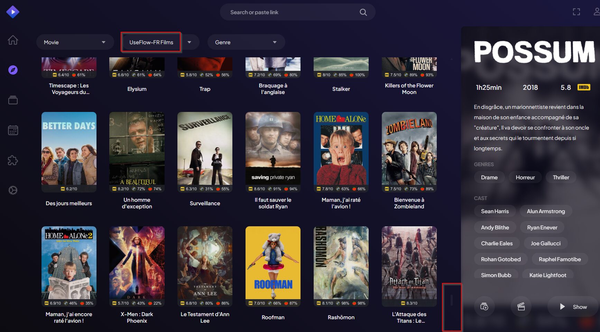Click cast member Andy Blithe

point(495,228)
